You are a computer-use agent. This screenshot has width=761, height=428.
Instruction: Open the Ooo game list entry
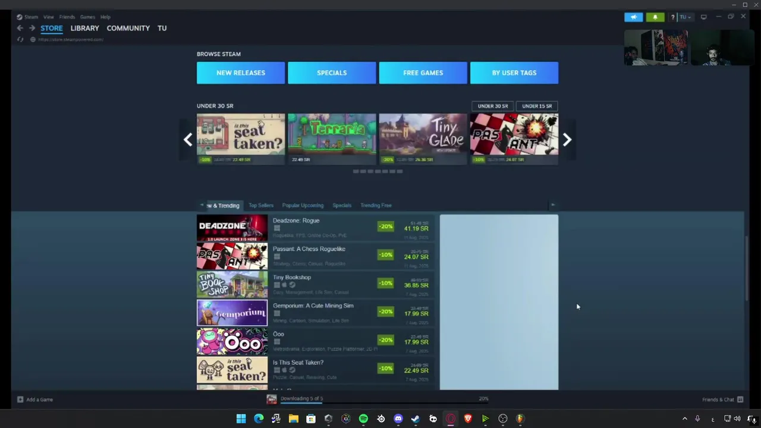(x=316, y=342)
